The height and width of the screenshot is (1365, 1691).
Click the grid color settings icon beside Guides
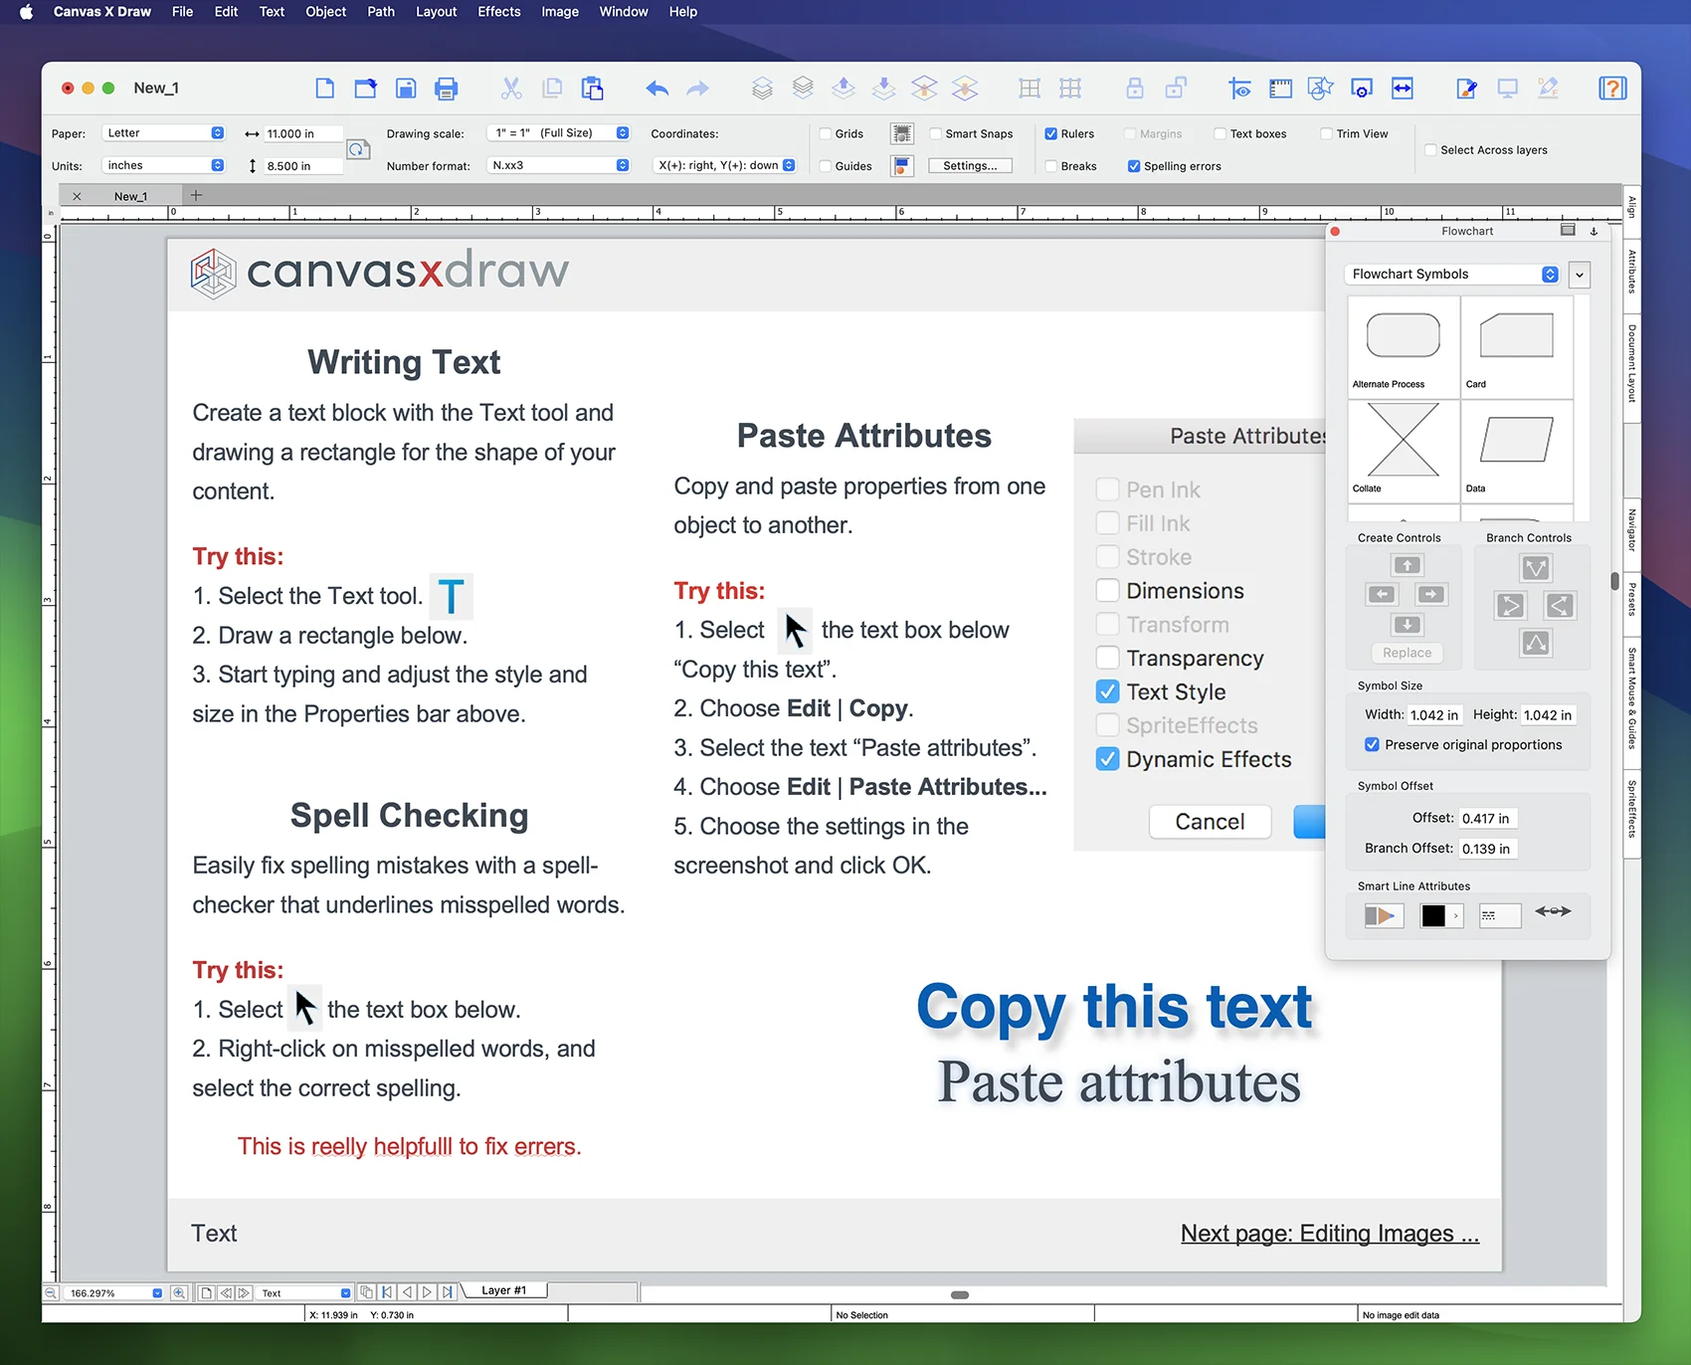(902, 166)
